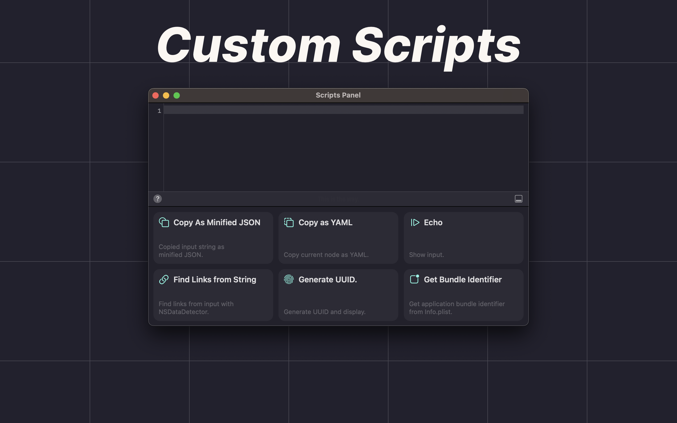Viewport: 677px width, 423px height.
Task: Zoom the Scripts Panel with green button
Action: [177, 95]
